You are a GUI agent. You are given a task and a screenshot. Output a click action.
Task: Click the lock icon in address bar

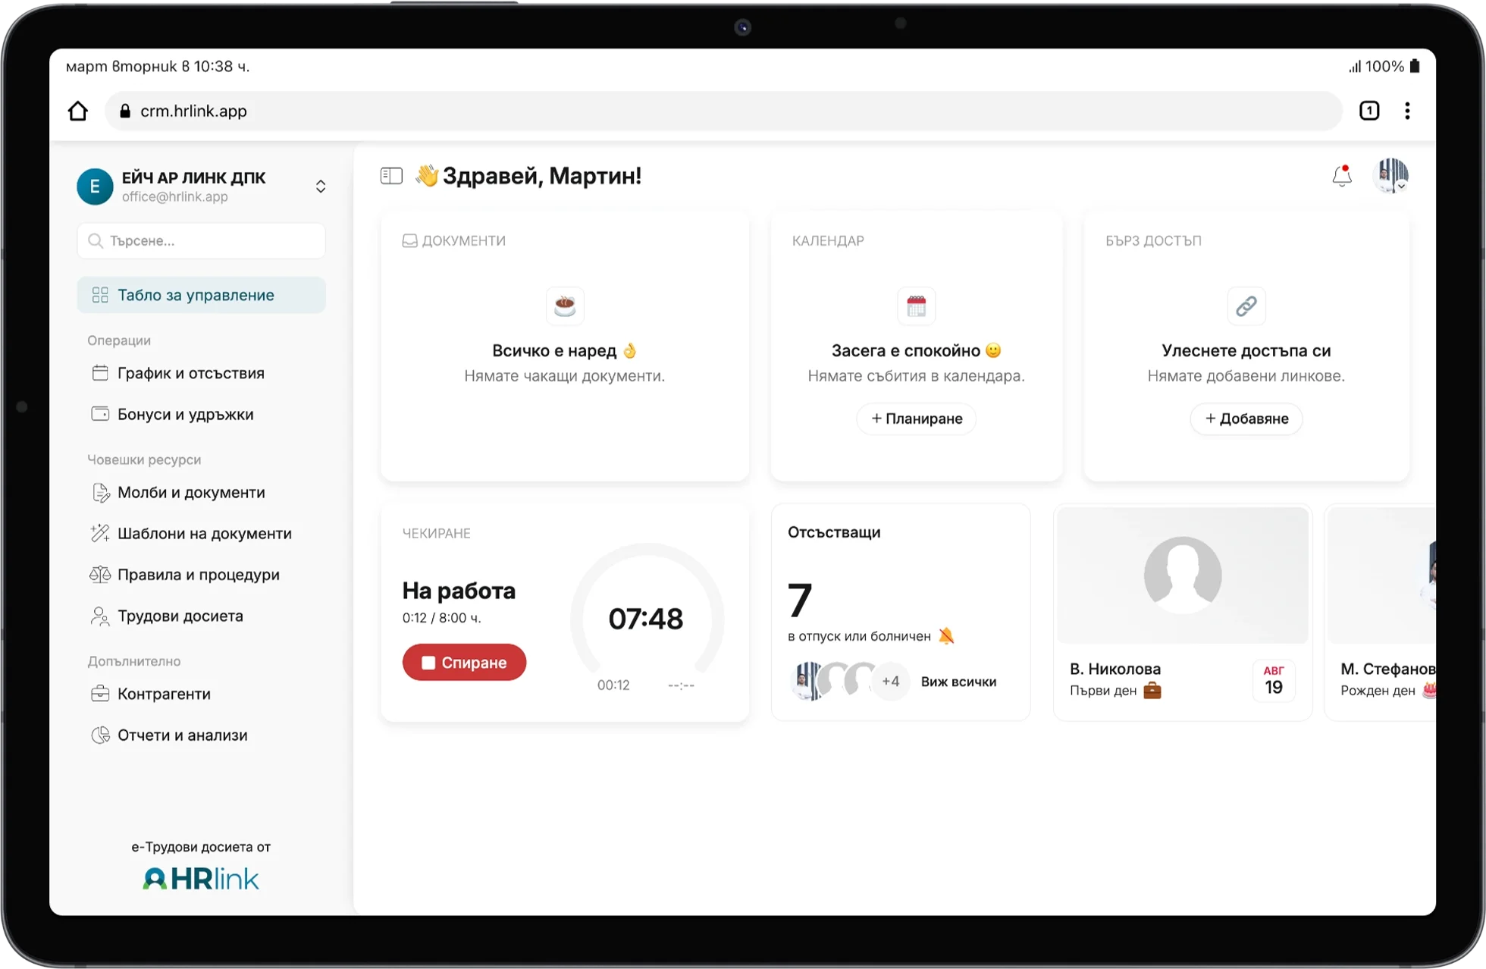click(x=125, y=111)
